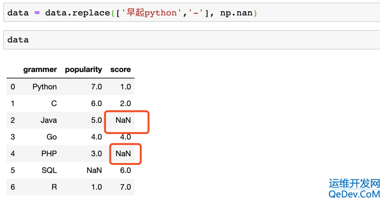Click the NaN popularity in SQL row
The image size is (380, 198).
click(94, 170)
